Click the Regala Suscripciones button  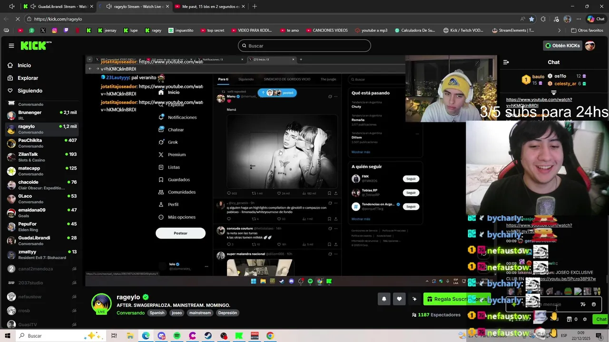456,299
